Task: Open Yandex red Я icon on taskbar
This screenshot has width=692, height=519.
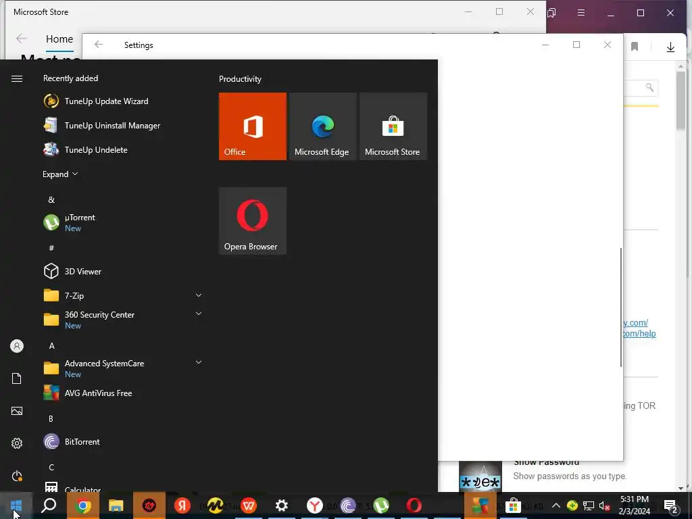Action: [182, 505]
